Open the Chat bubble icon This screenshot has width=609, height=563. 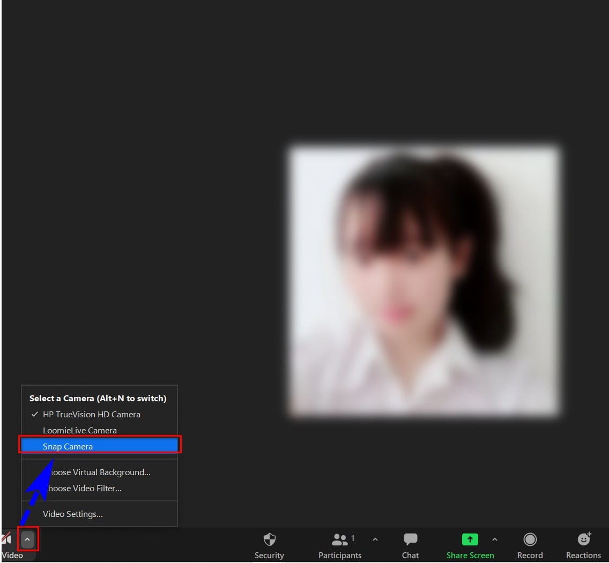(x=410, y=539)
